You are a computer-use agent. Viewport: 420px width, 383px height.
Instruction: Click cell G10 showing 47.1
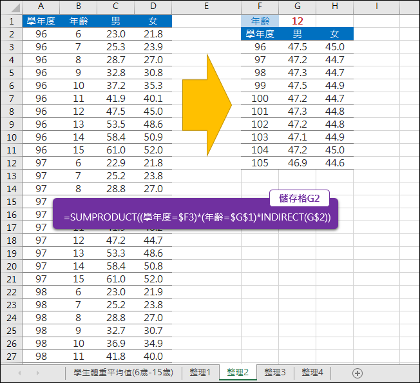(298, 137)
